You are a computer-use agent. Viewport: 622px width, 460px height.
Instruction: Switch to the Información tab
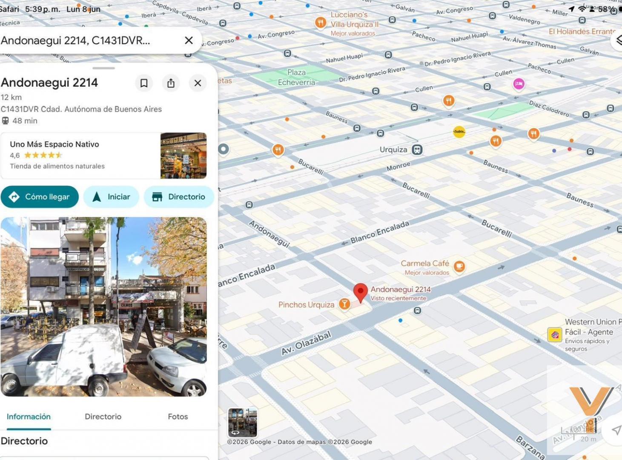point(29,417)
